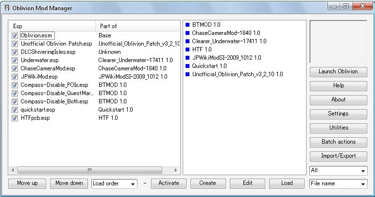Click the blue square icon beside HTF 1.0
375x197 pixels.
[187, 49]
